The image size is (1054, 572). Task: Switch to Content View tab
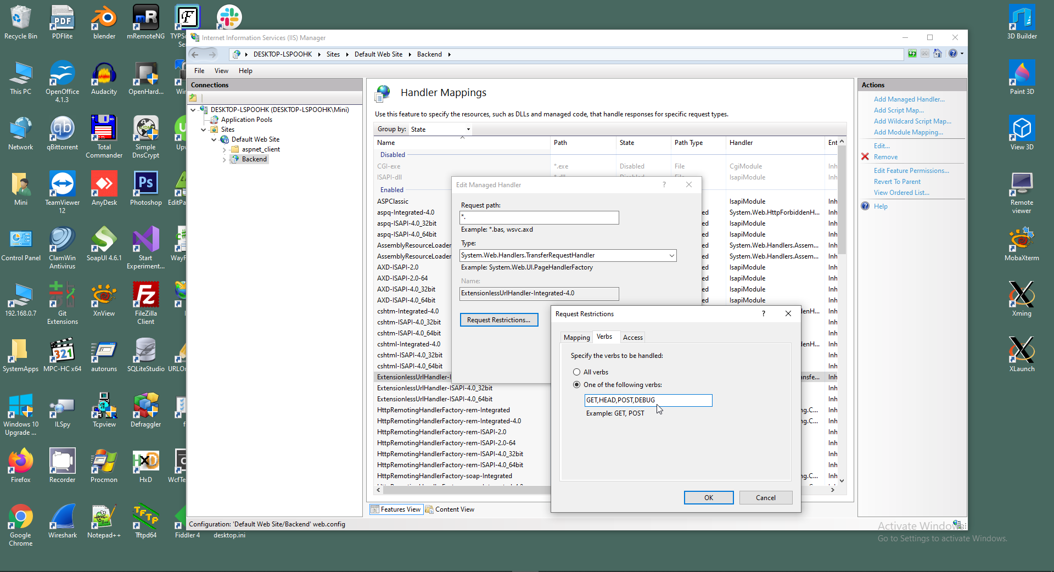coord(450,509)
